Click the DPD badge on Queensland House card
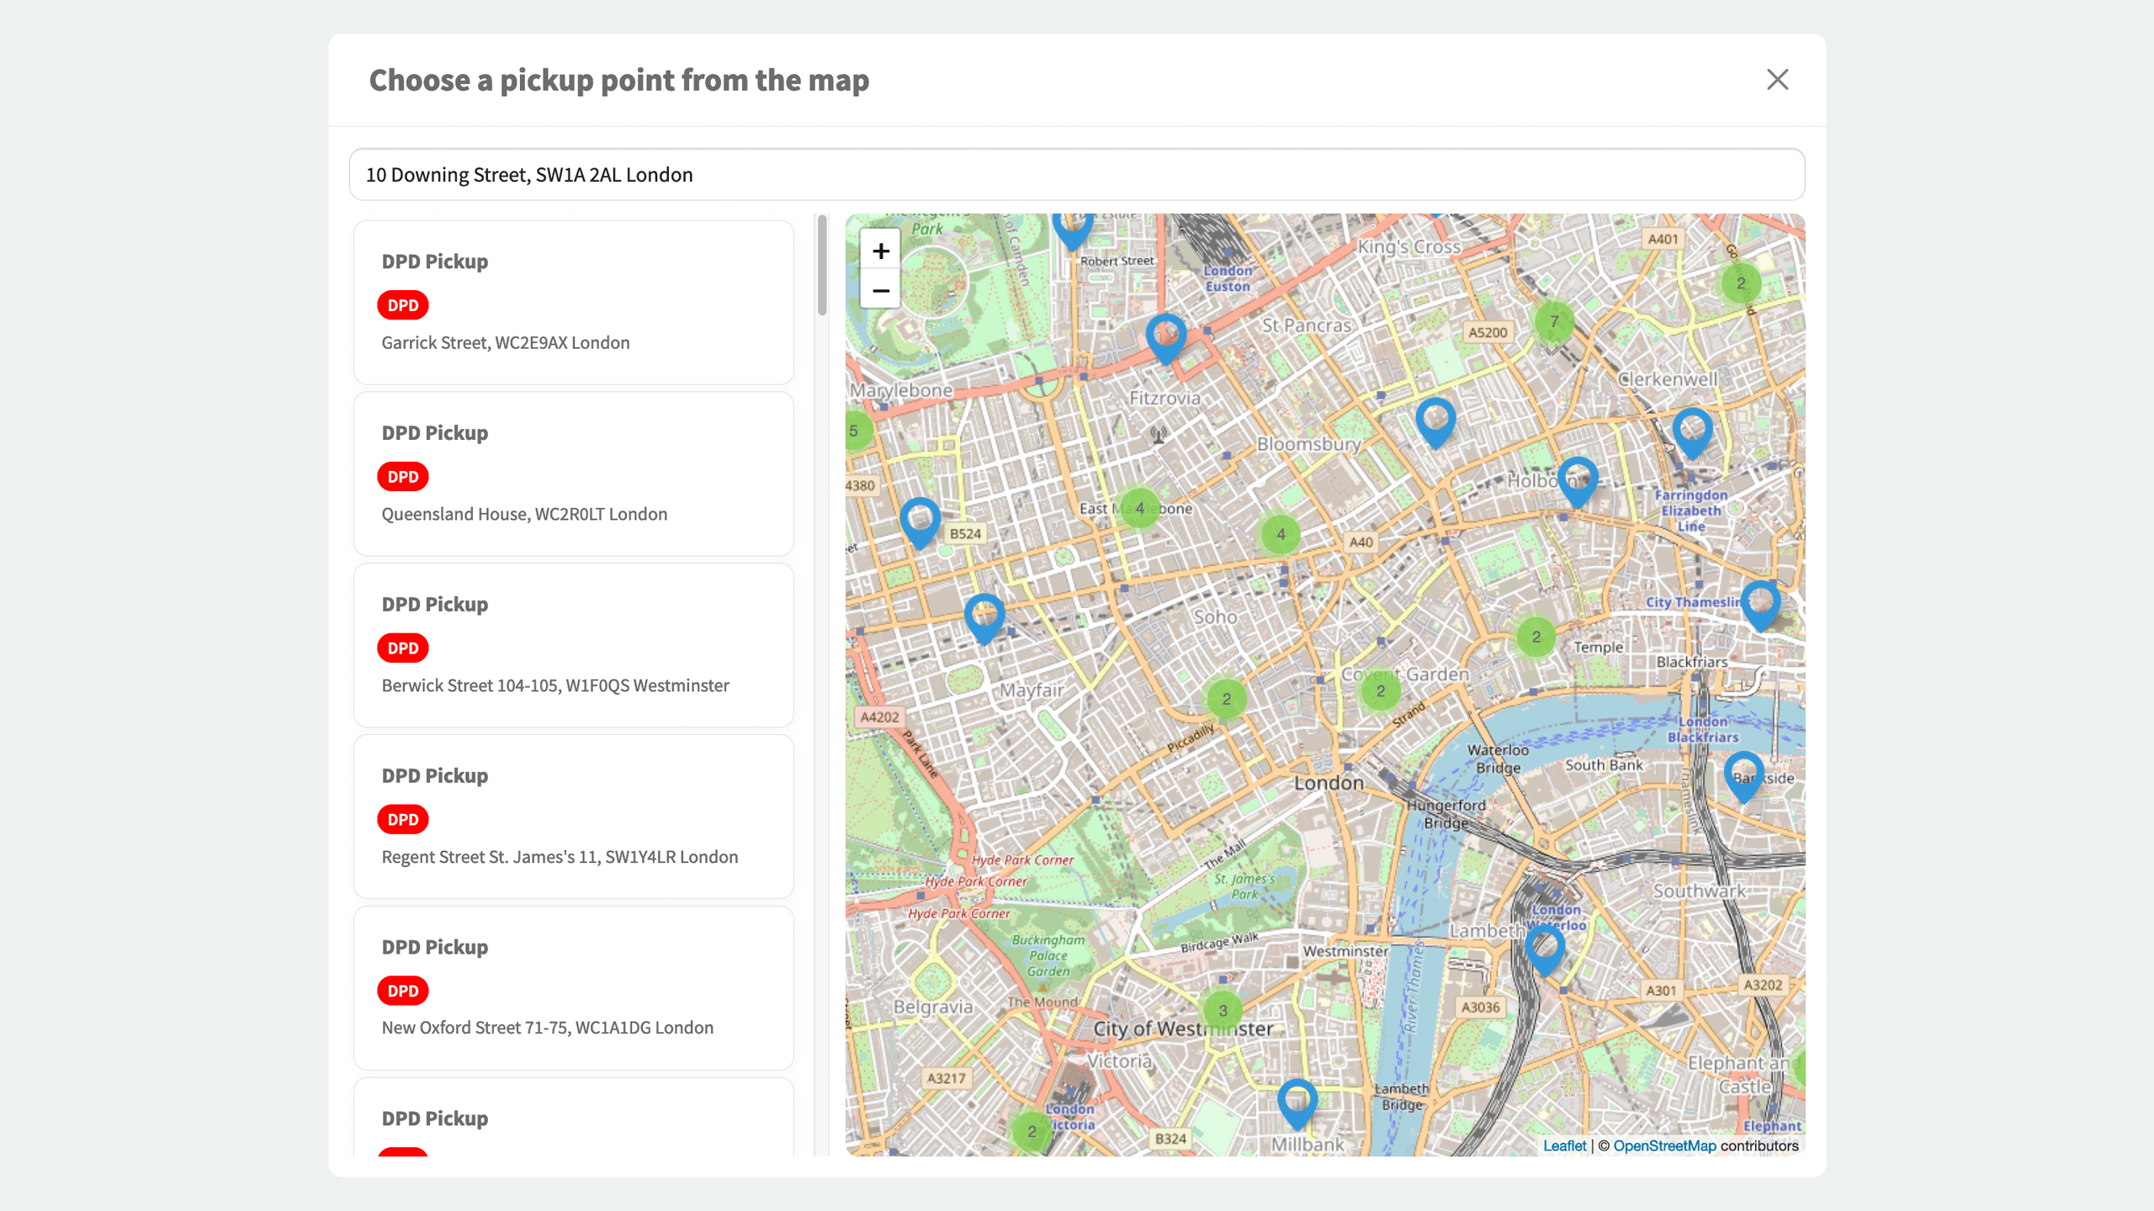The height and width of the screenshot is (1211, 2154). point(402,477)
